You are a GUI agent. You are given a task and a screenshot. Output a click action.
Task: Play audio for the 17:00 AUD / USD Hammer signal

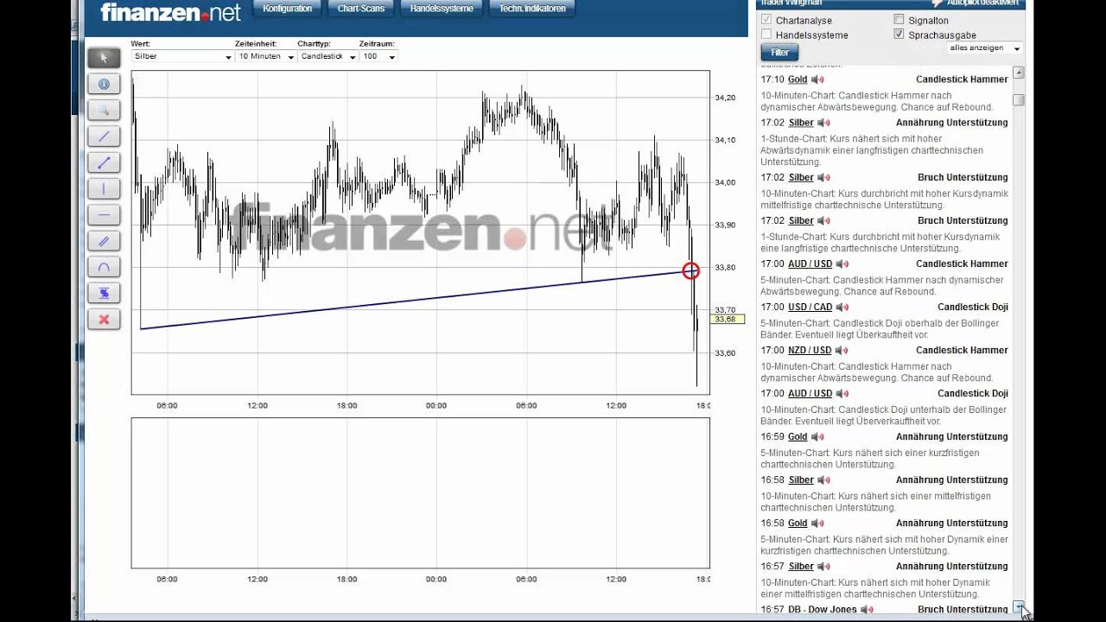point(842,263)
